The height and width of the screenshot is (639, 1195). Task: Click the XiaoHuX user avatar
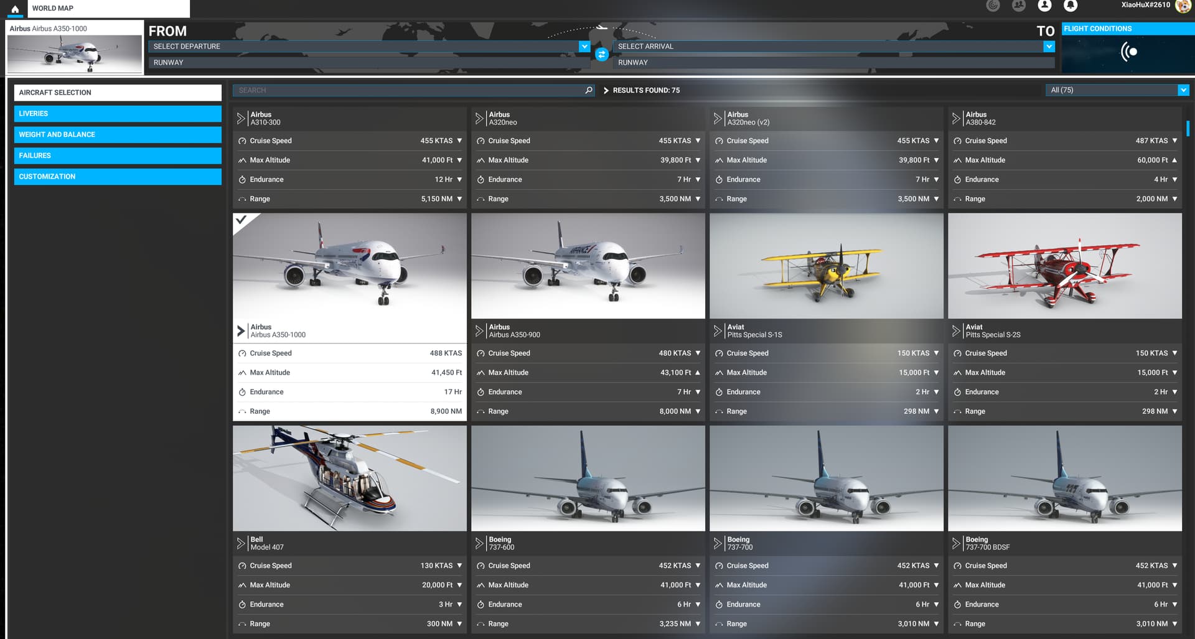tap(1183, 6)
